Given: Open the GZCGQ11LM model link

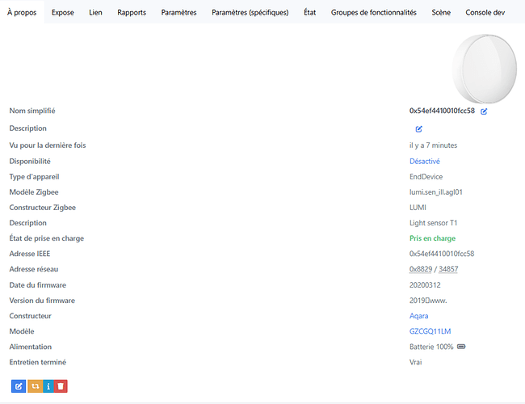Looking at the screenshot, I should pos(430,331).
